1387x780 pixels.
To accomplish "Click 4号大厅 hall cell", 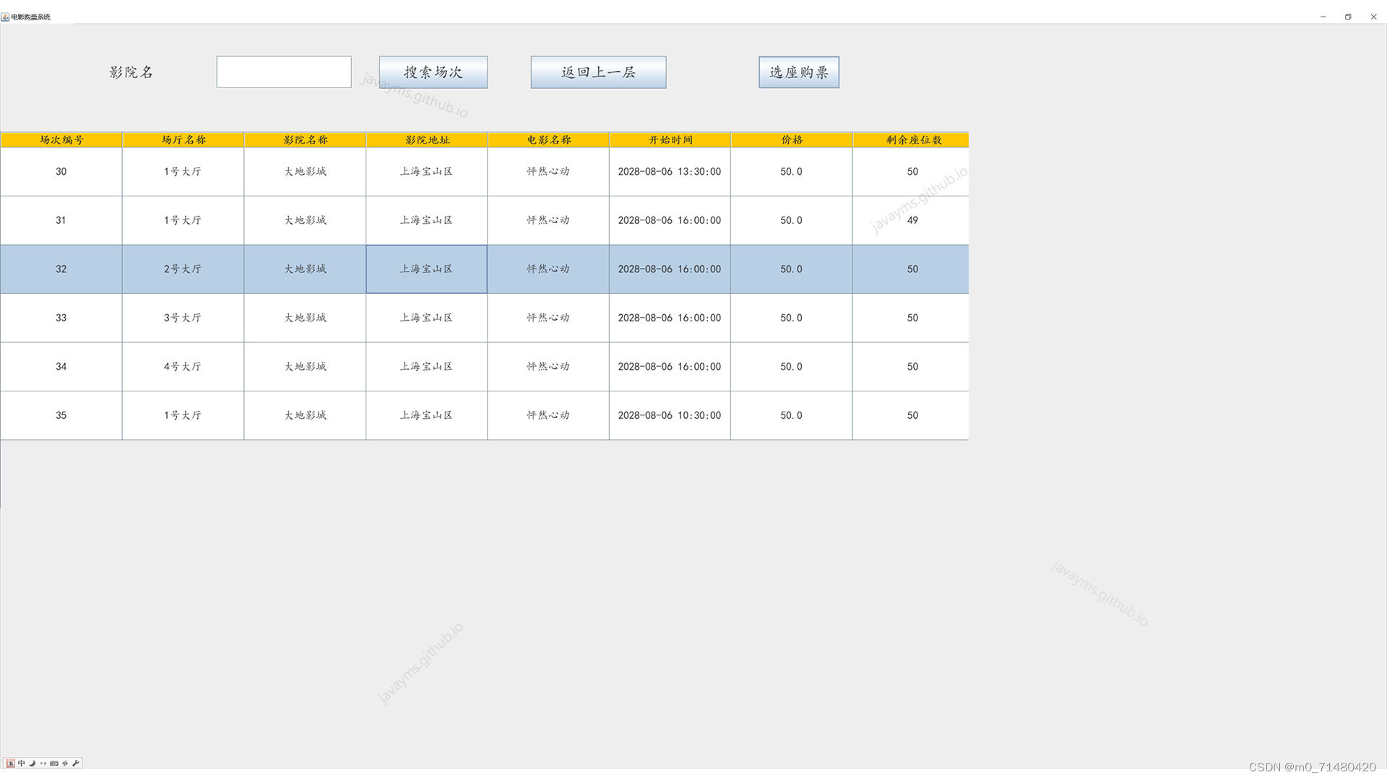I will (x=183, y=367).
